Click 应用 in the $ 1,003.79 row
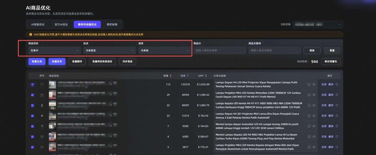Viewport: 376px width, 155px height. 324,105
